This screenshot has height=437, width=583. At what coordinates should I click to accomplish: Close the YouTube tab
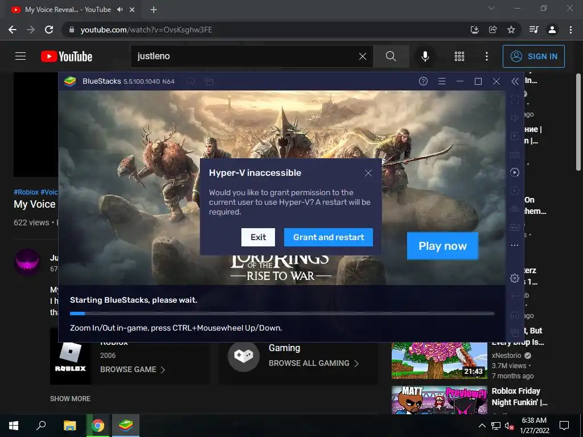click(x=132, y=10)
